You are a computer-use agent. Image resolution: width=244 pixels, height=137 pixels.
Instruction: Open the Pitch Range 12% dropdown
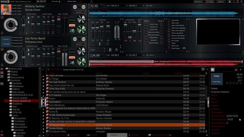(x=184, y=48)
